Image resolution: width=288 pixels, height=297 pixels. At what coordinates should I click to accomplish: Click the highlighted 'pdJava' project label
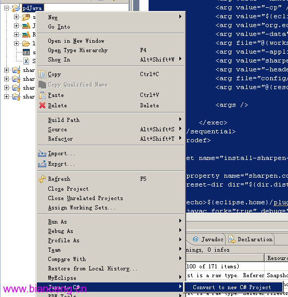coord(33,8)
